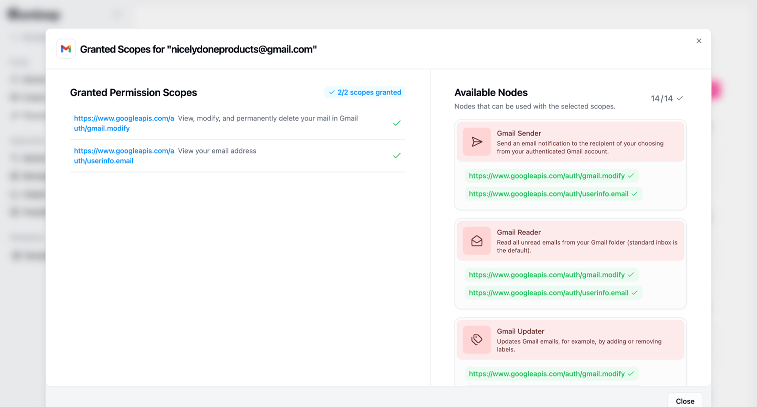This screenshot has height=407, width=757.
Task: Click the Close button at bottom
Action: [x=685, y=401]
